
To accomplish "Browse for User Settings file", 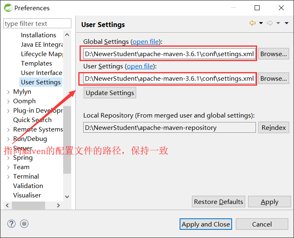I will coord(273,79).
